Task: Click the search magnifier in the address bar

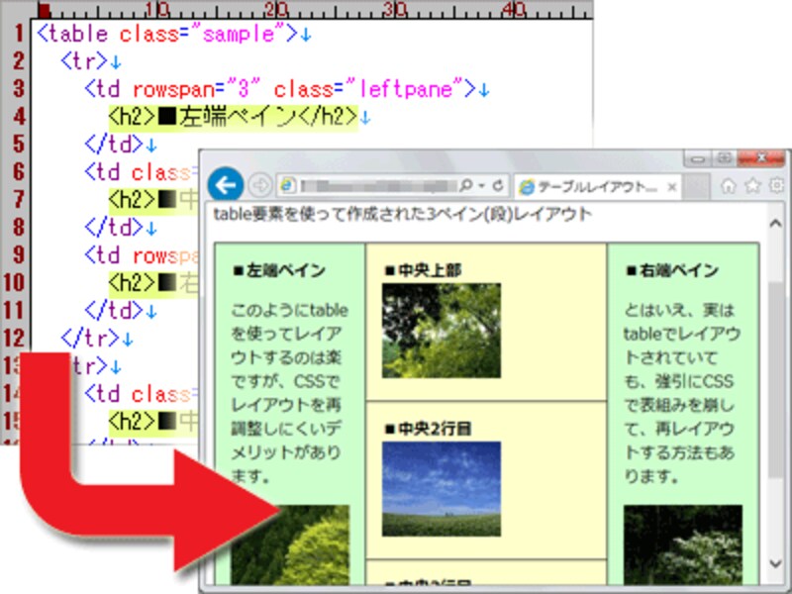Action: coord(465,186)
